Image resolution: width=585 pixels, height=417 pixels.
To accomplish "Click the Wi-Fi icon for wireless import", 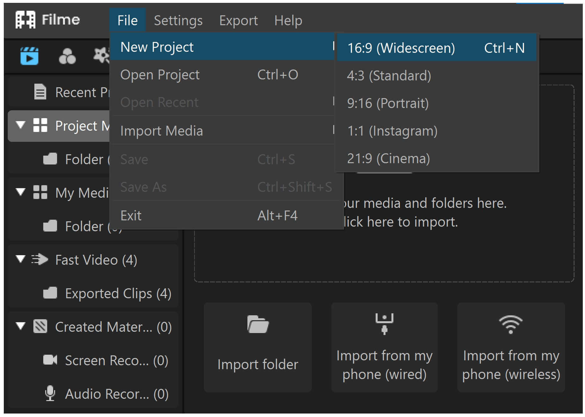I will [x=511, y=324].
